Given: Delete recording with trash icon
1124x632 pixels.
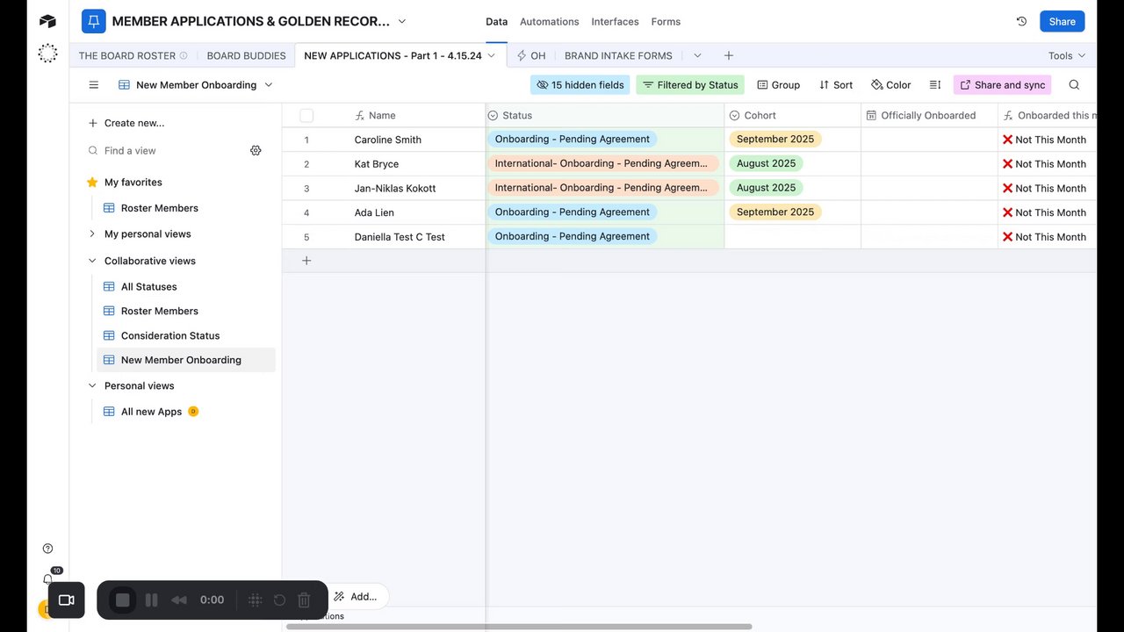Looking at the screenshot, I should tap(304, 600).
